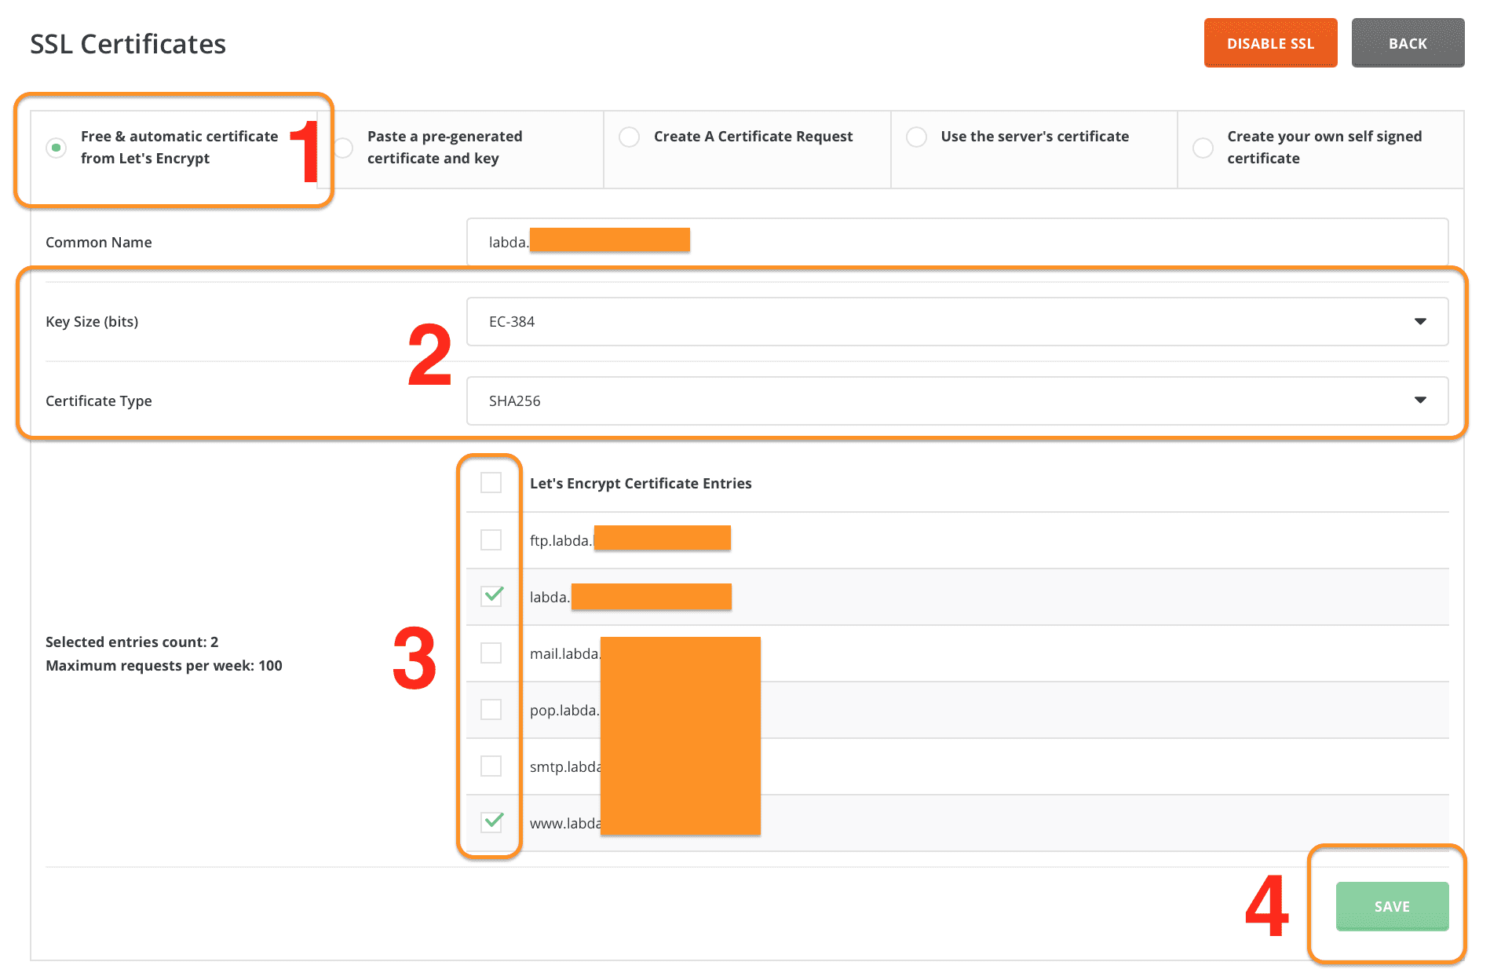Select the Free & automatic Let's Encrypt option
This screenshot has width=1490, height=980.
[56, 147]
